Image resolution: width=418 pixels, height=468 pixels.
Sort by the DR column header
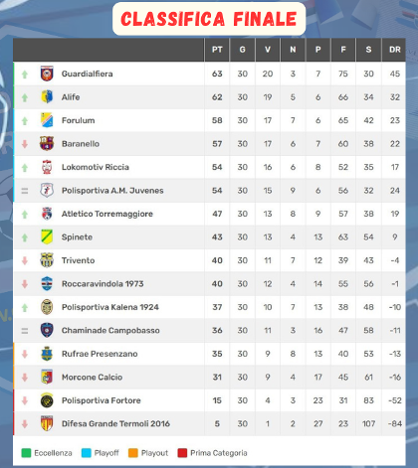click(395, 50)
